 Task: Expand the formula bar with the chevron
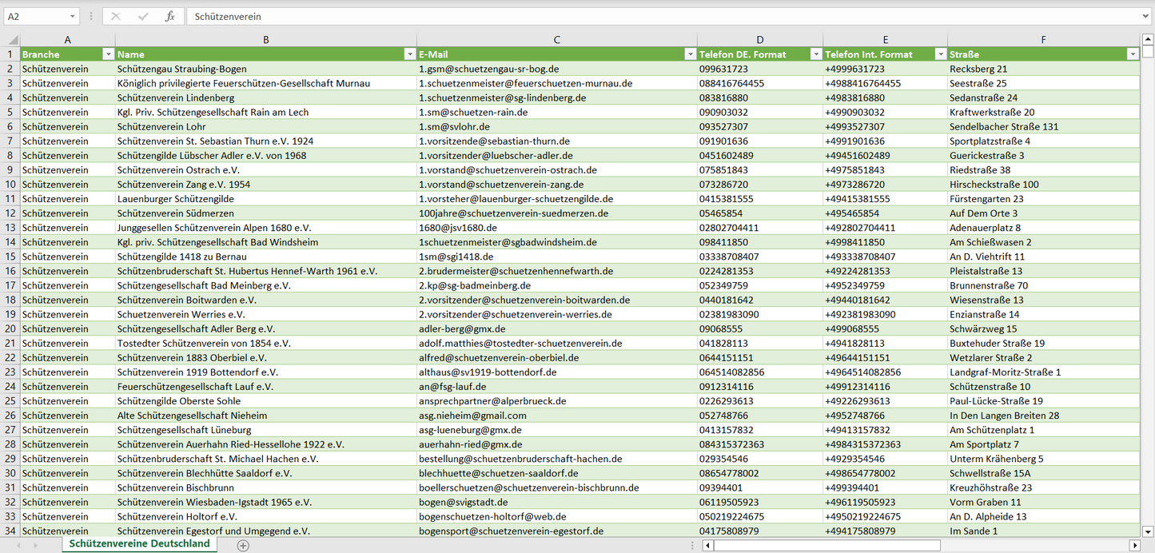[1146, 16]
